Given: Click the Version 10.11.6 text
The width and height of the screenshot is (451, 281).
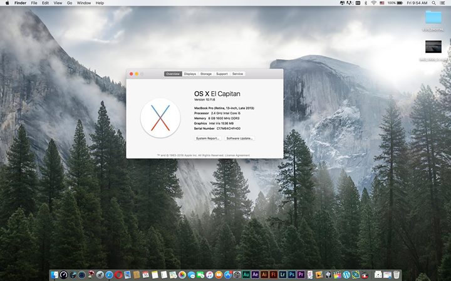Looking at the screenshot, I should 204,99.
